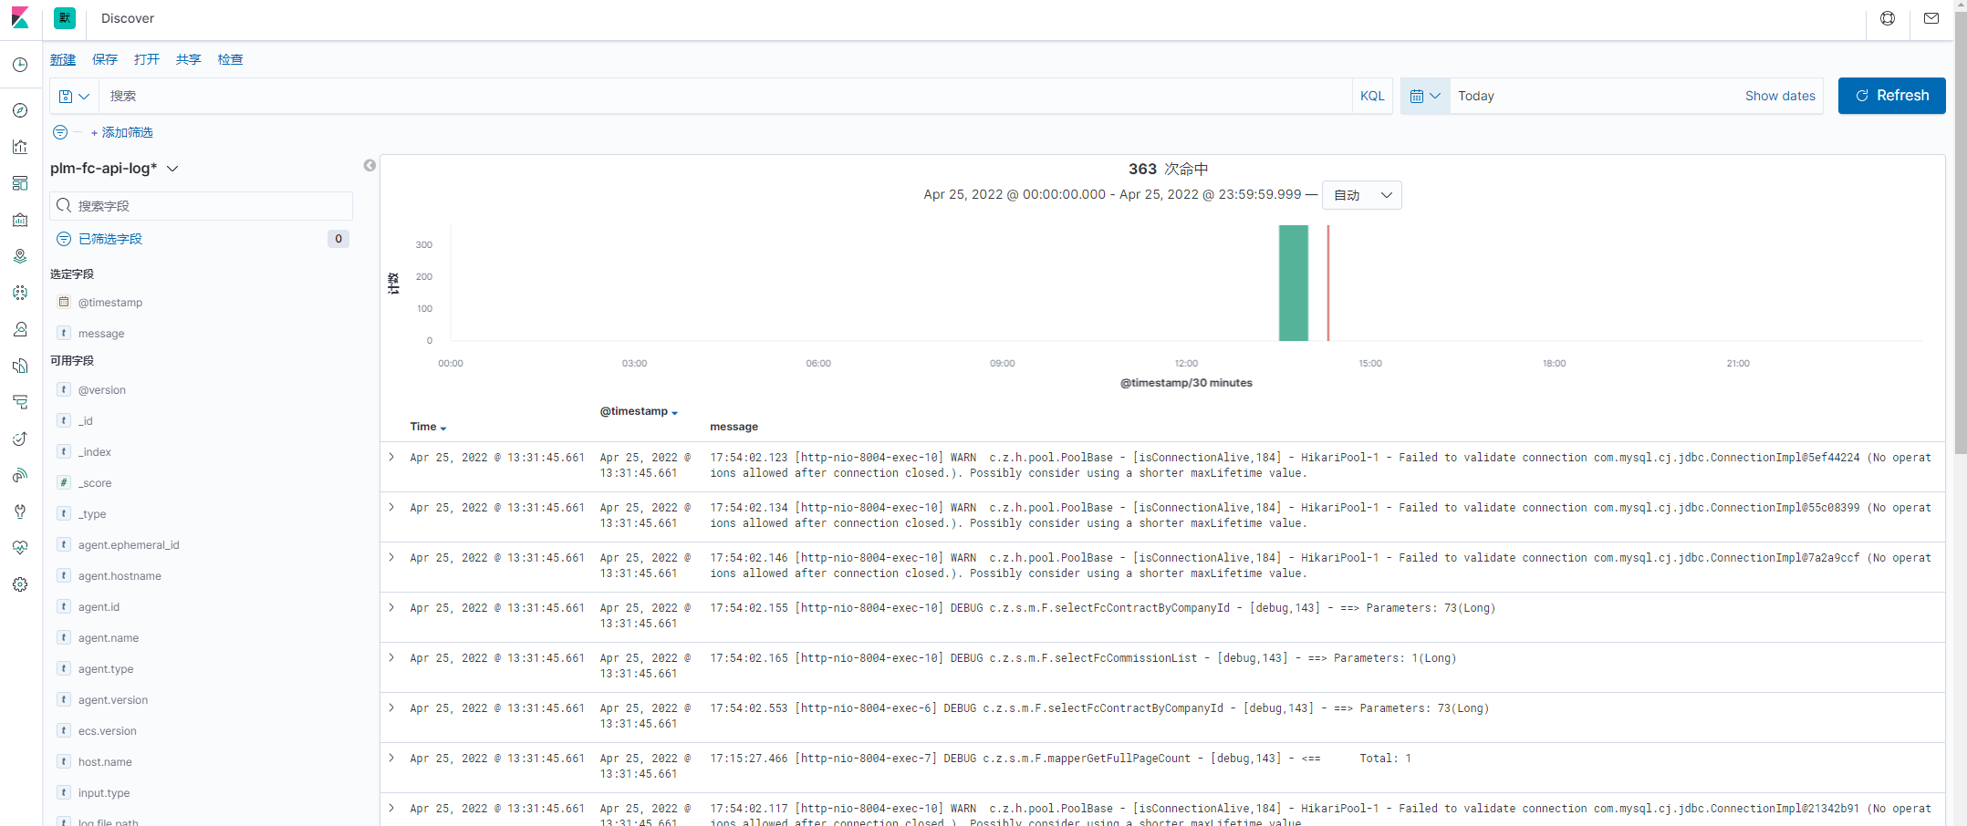Click + 添加筛选 add filter link
Viewport: 1967px width, 826px height.
click(122, 132)
